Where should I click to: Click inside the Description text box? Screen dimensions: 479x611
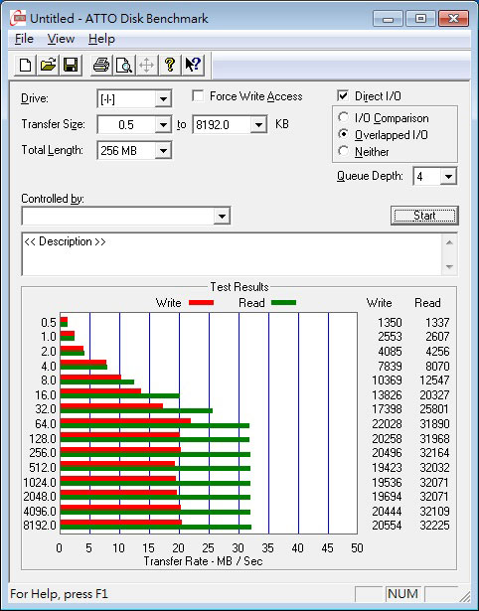pyautogui.click(x=233, y=254)
